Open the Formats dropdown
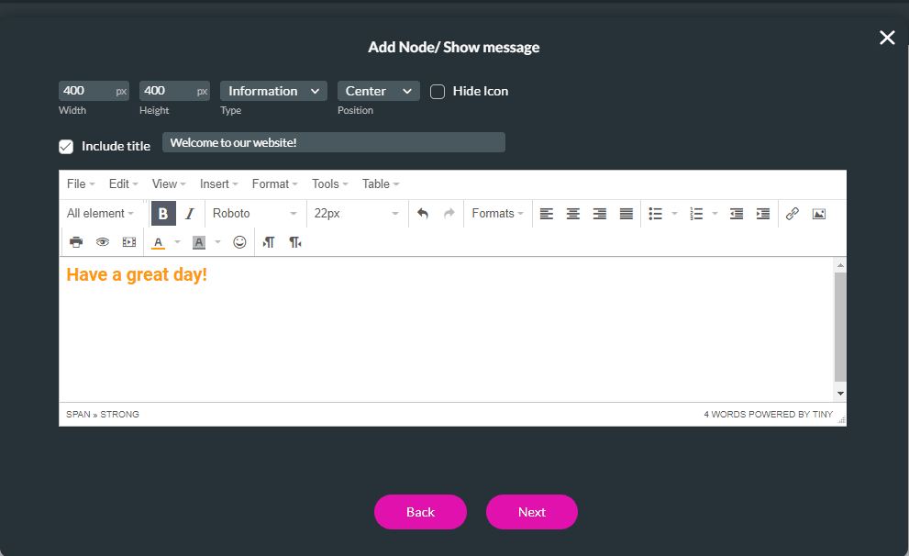Viewport: 909px width, 556px height. (x=496, y=213)
